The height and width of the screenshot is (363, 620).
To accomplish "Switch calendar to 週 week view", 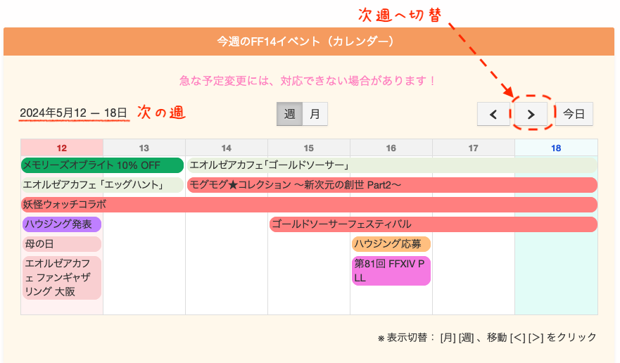I will pyautogui.click(x=289, y=114).
